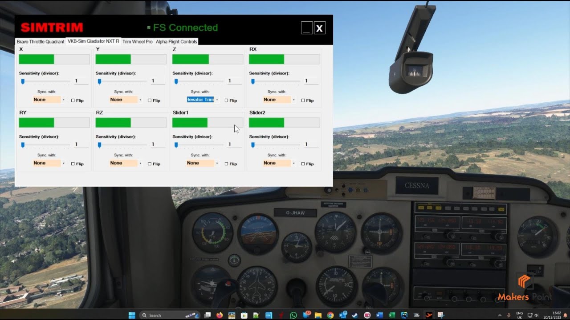This screenshot has height=320, width=570.
Task: Close the SimTrim window with X
Action: click(x=319, y=28)
